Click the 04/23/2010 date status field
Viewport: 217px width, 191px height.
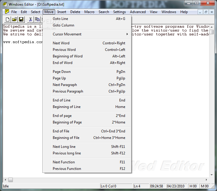tap(177, 186)
